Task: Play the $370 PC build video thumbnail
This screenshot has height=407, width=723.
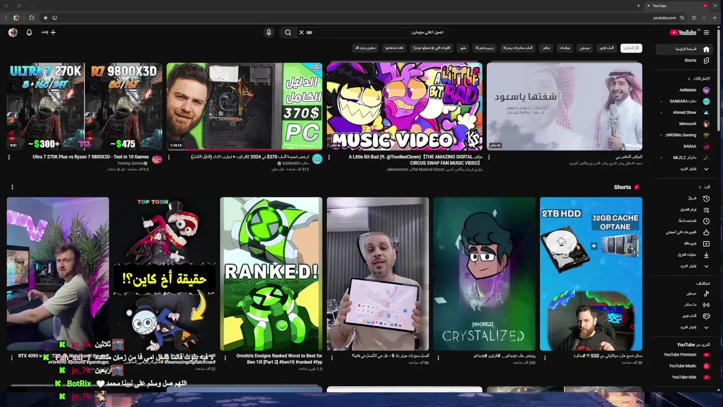Action: click(x=245, y=106)
